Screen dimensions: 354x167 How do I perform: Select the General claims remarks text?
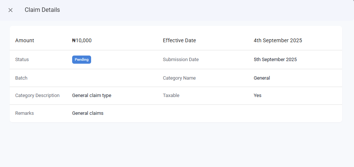tap(88, 113)
